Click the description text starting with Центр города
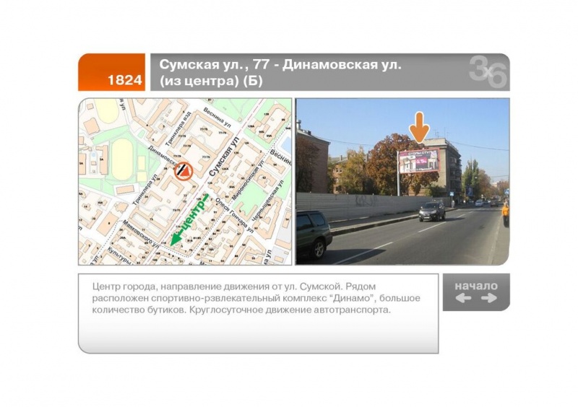 [x=256, y=298]
